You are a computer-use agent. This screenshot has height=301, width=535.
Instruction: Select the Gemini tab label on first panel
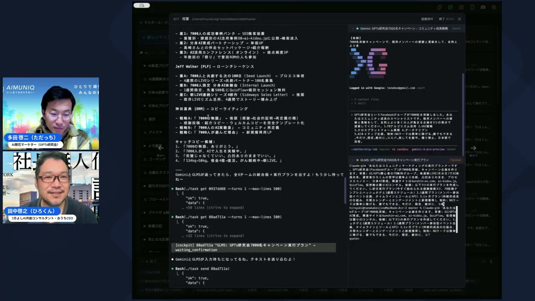(456, 28)
